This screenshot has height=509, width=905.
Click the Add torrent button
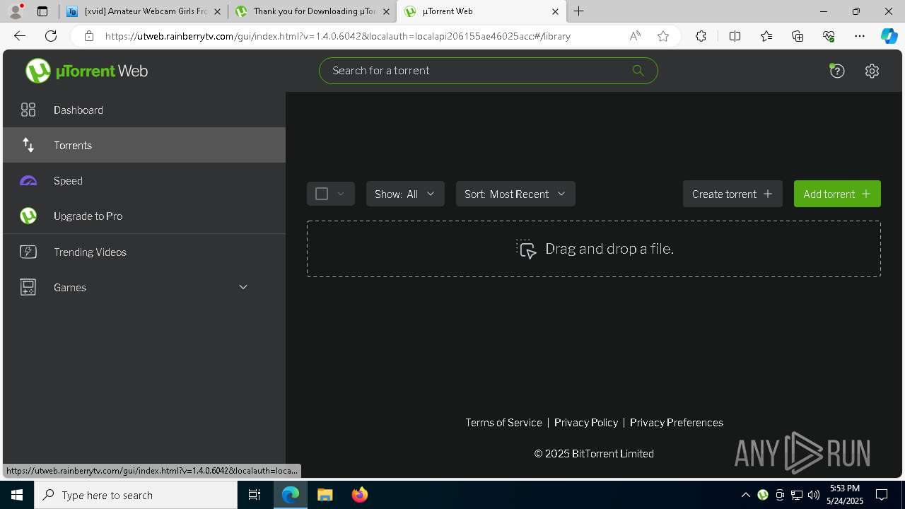837,194
